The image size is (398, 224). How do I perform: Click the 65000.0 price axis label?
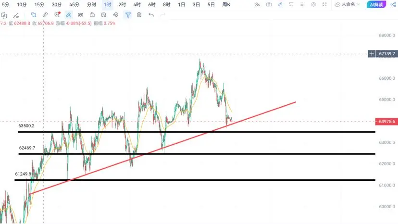point(387,100)
